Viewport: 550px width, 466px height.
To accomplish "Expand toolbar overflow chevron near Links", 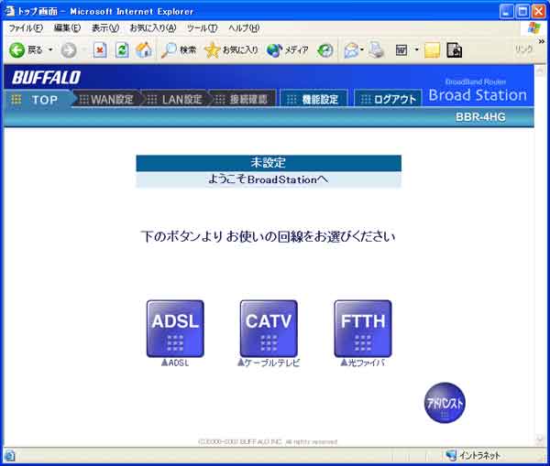I will pos(542,42).
